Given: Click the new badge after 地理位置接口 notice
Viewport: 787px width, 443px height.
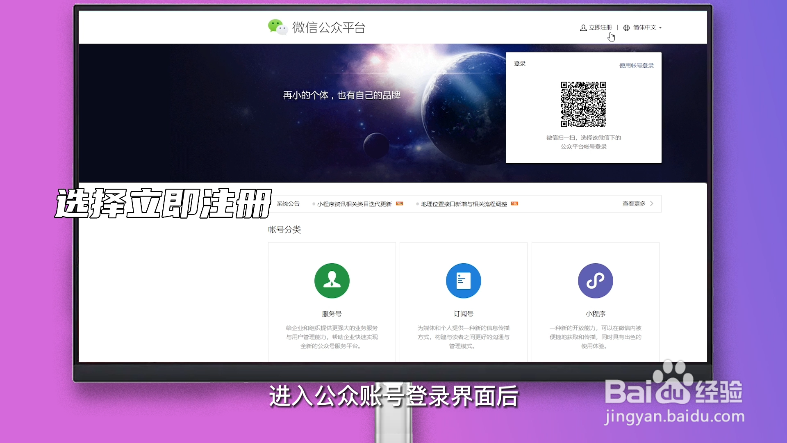Looking at the screenshot, I should [x=514, y=203].
